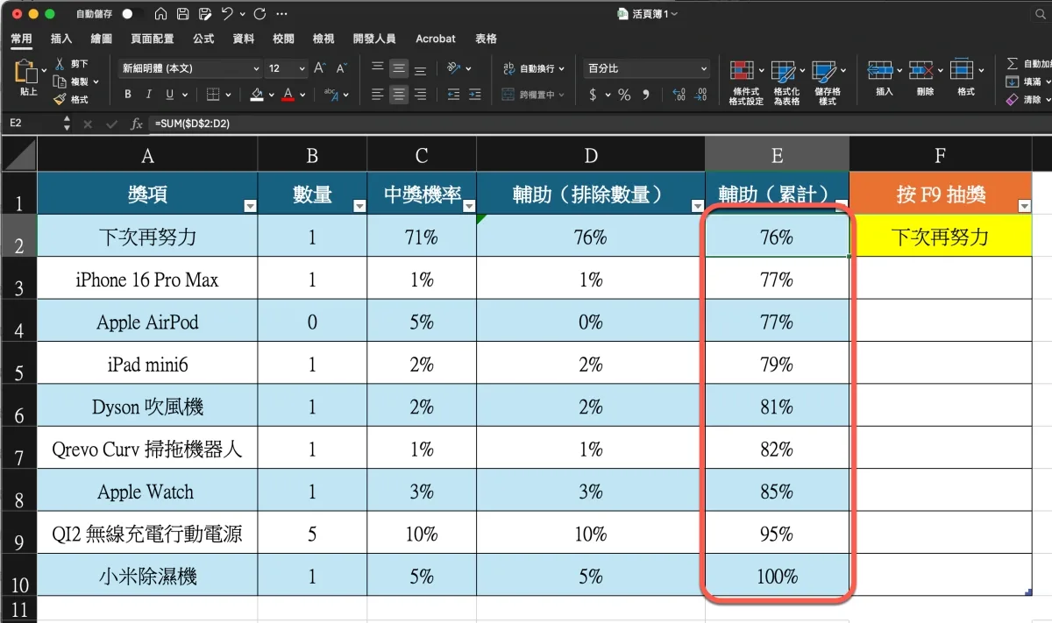
Task: Click the center align text icon
Action: pos(399,95)
